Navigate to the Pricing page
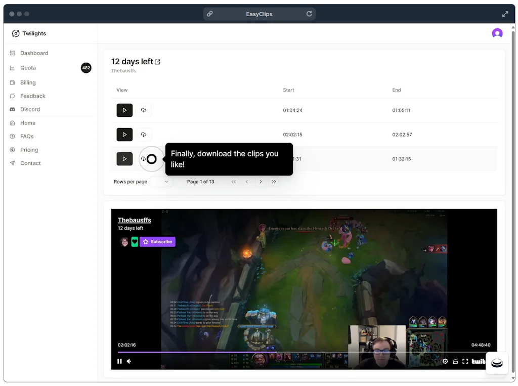 (x=29, y=150)
